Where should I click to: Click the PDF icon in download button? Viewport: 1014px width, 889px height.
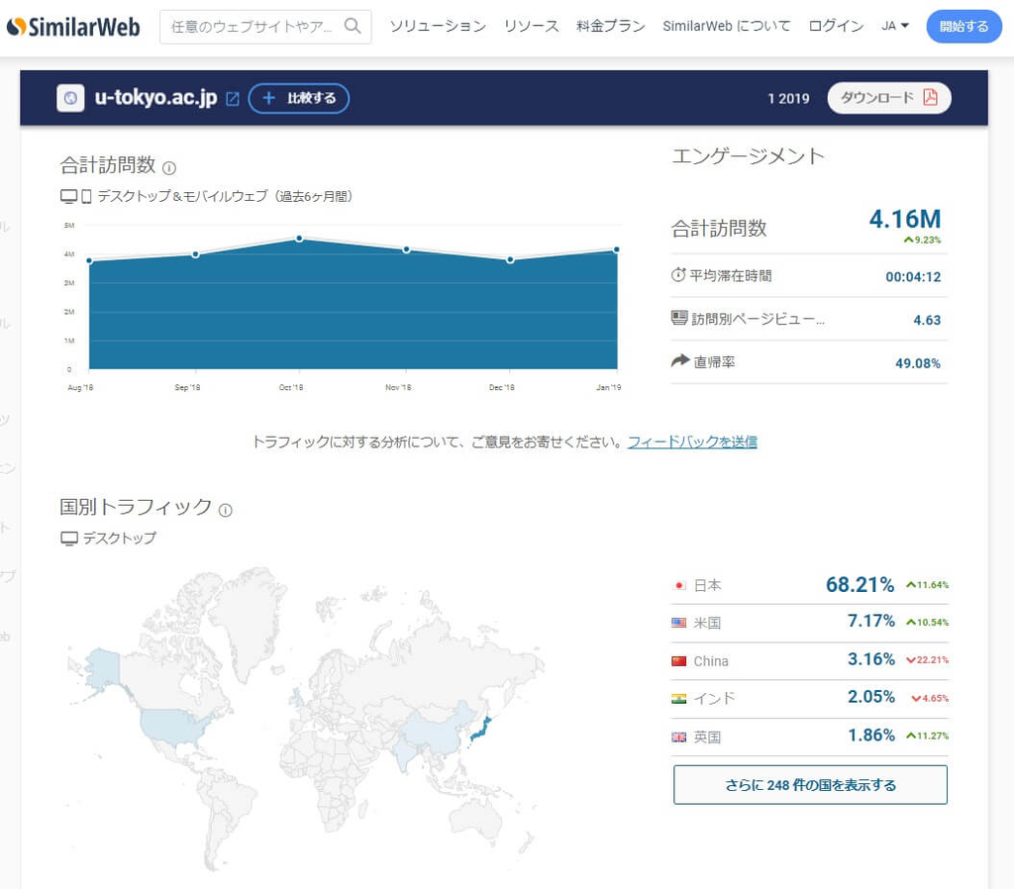tap(930, 97)
